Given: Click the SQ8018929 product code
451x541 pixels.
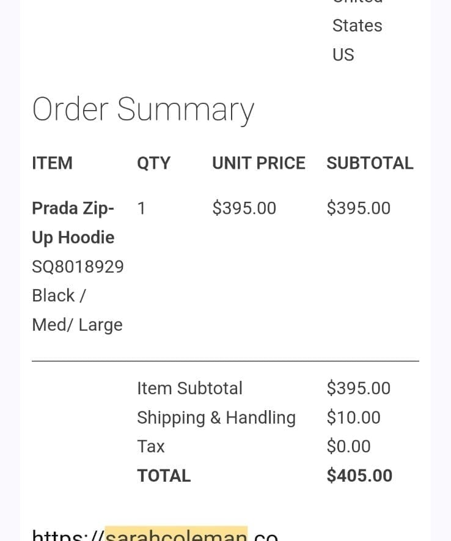Looking at the screenshot, I should coord(78,267).
